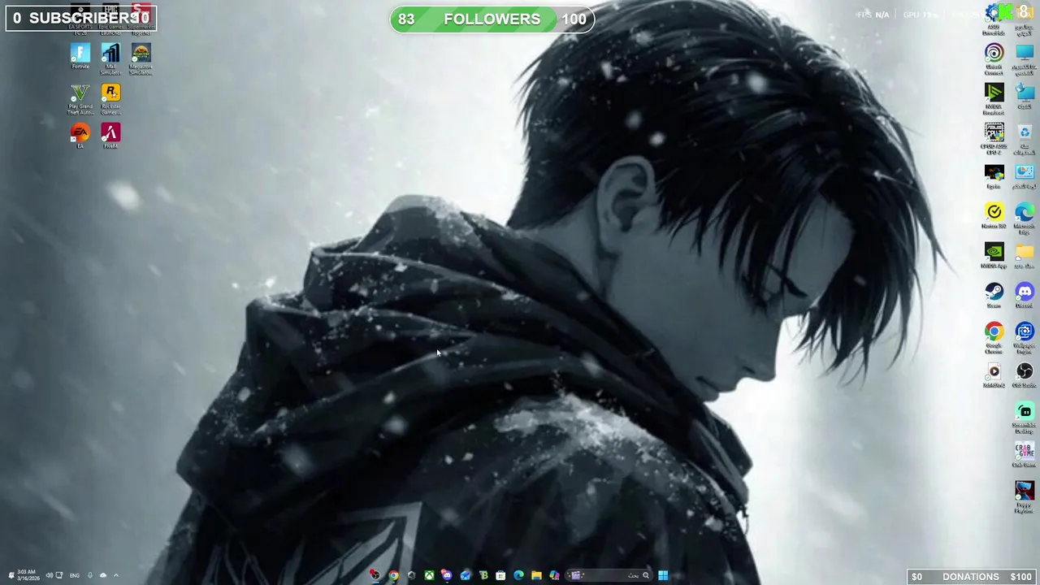Open Rockstar Games Launcher desktop icon

[110, 100]
